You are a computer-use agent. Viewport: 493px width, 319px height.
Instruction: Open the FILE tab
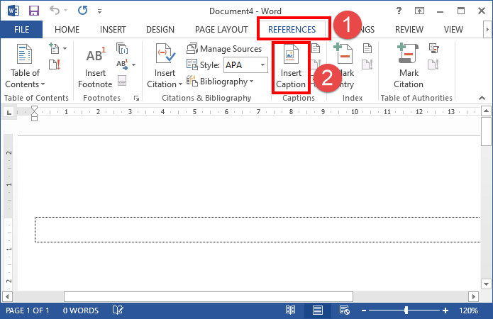[x=21, y=29]
